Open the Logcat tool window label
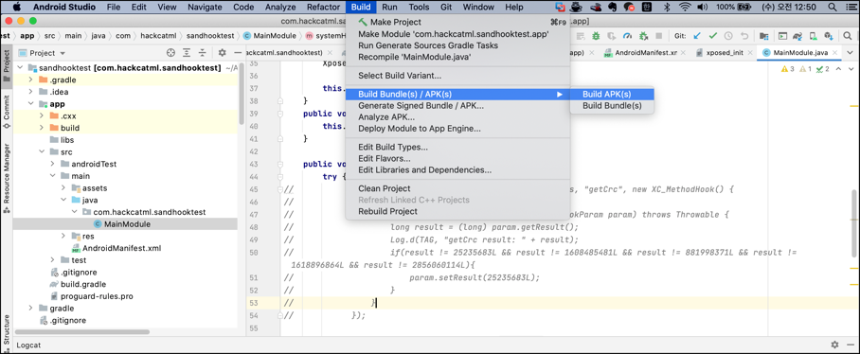This screenshot has width=860, height=354. tap(28, 345)
